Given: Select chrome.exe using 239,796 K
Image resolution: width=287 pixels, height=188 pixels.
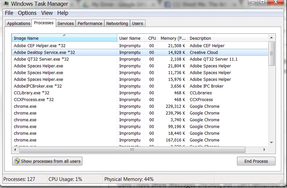Looking at the screenshot, I should [x=140, y=113].
